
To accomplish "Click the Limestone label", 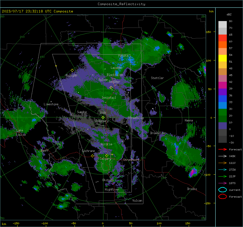I will (51, 104).
